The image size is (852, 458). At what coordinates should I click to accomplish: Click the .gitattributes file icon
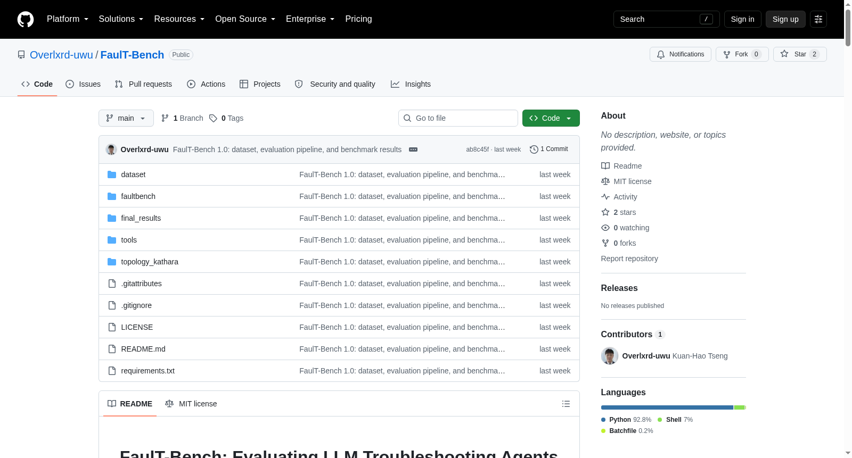pyautogui.click(x=112, y=284)
